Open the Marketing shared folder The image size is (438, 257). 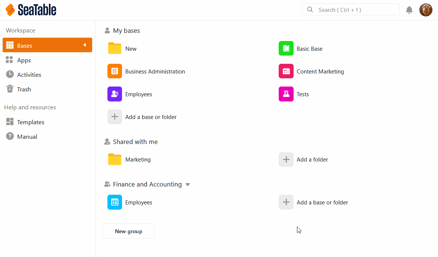click(115, 159)
